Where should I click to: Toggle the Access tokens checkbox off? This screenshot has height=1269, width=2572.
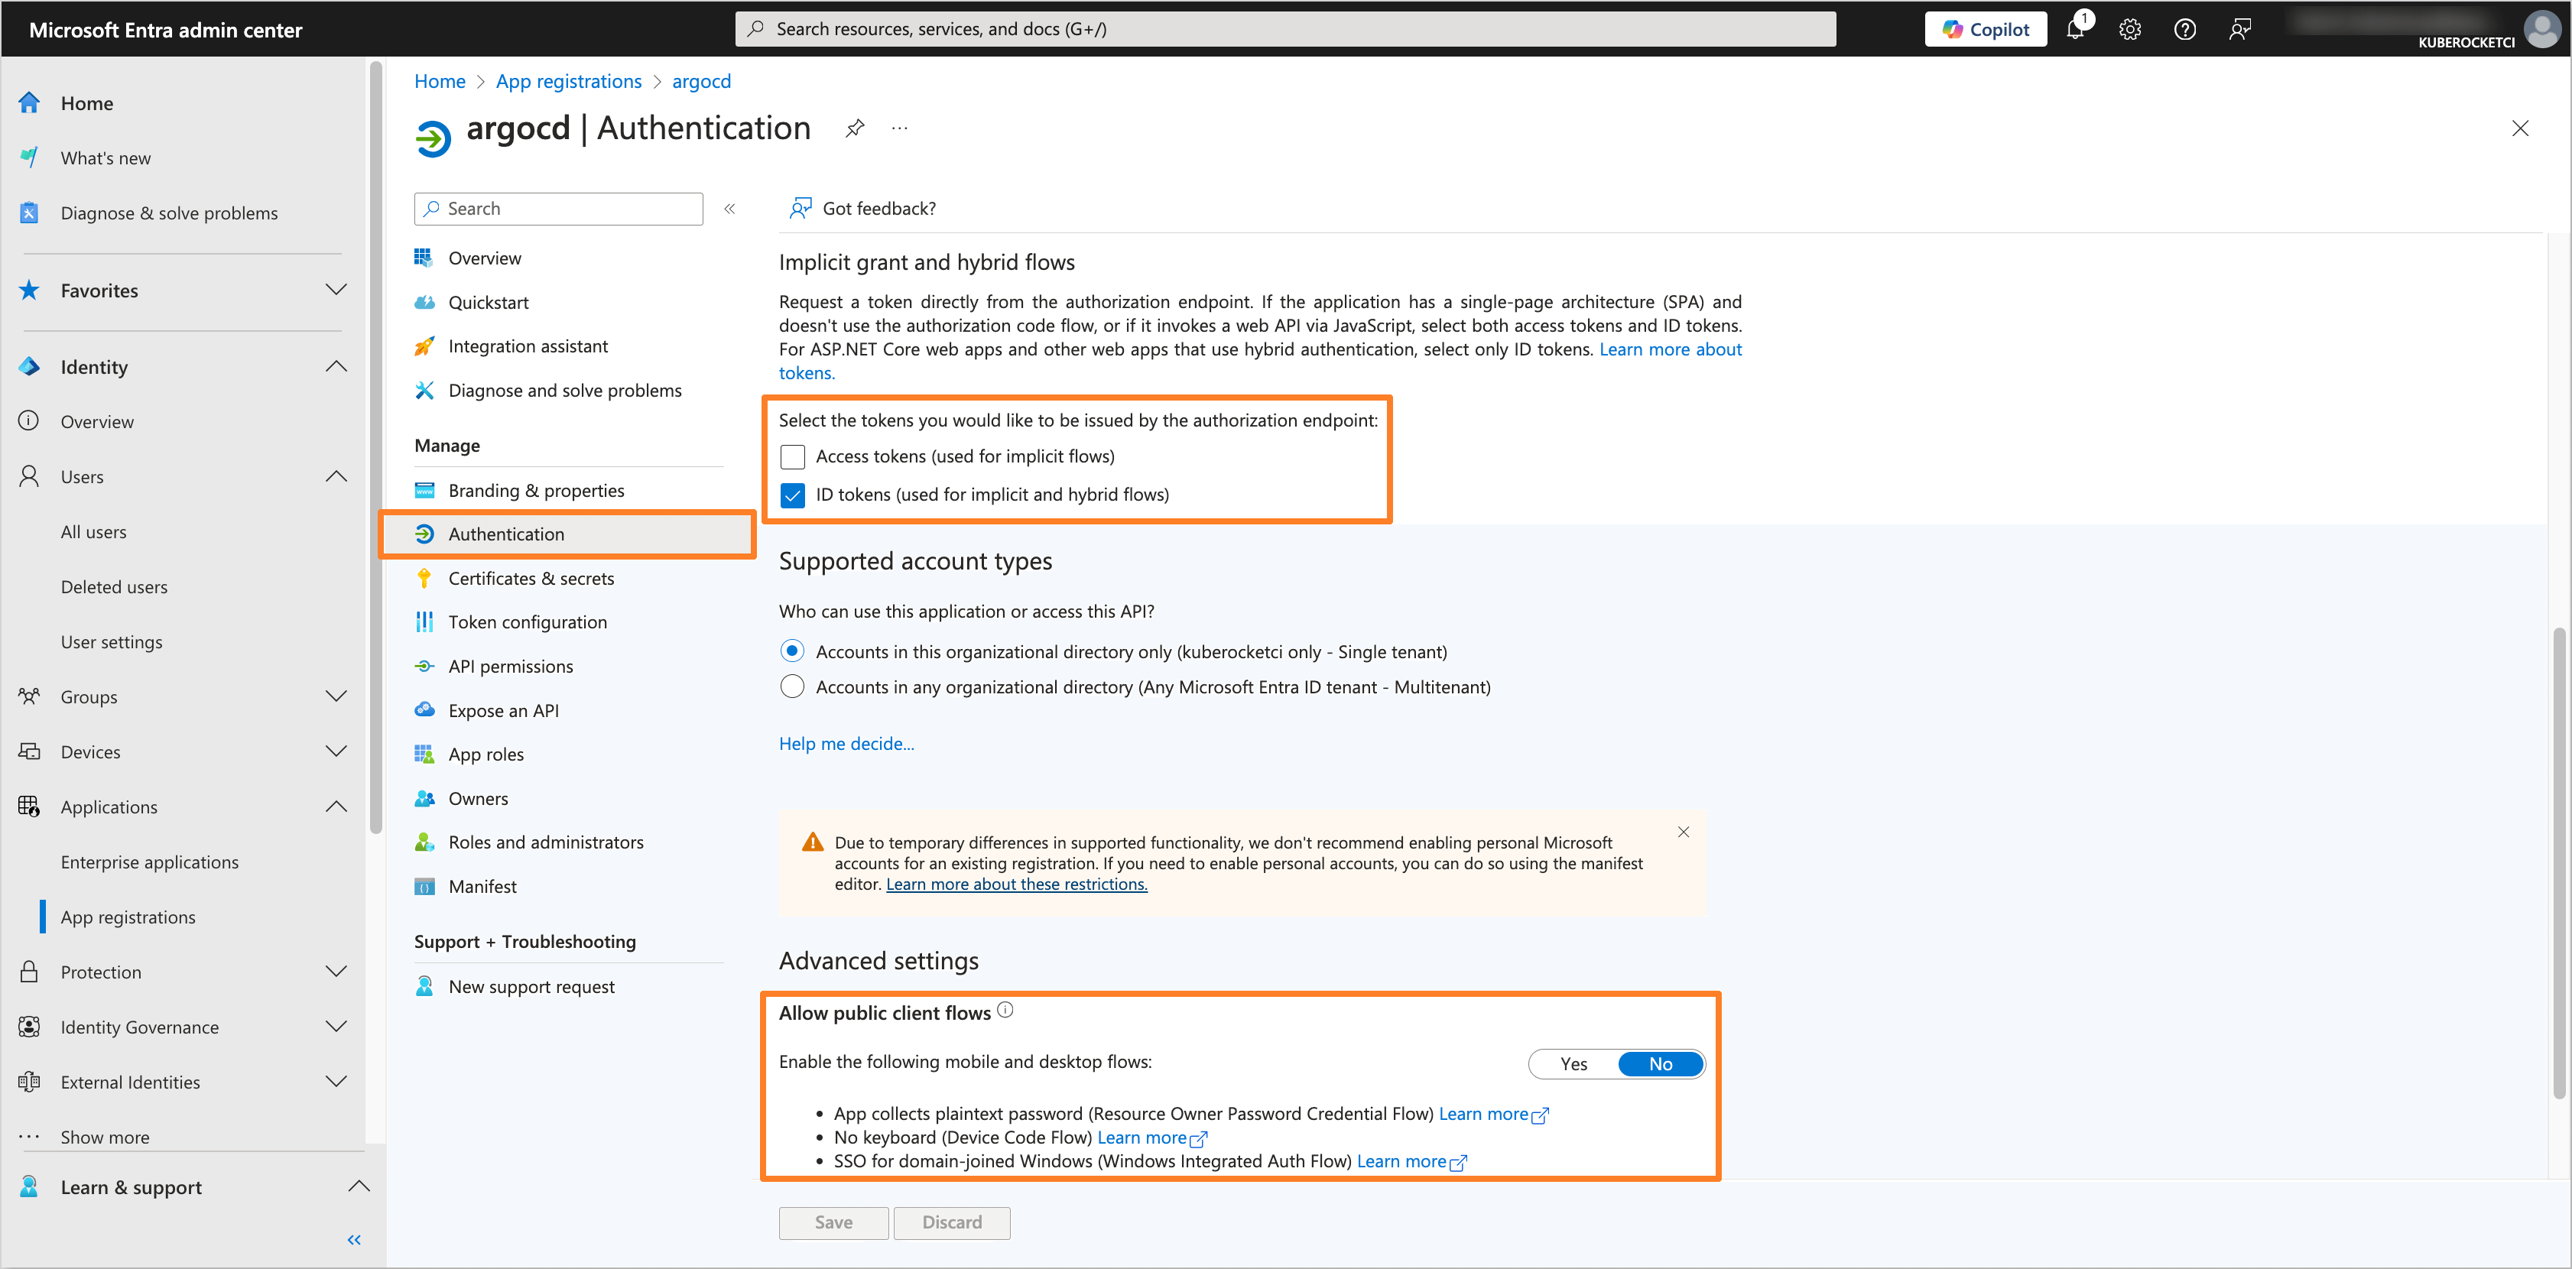[794, 456]
